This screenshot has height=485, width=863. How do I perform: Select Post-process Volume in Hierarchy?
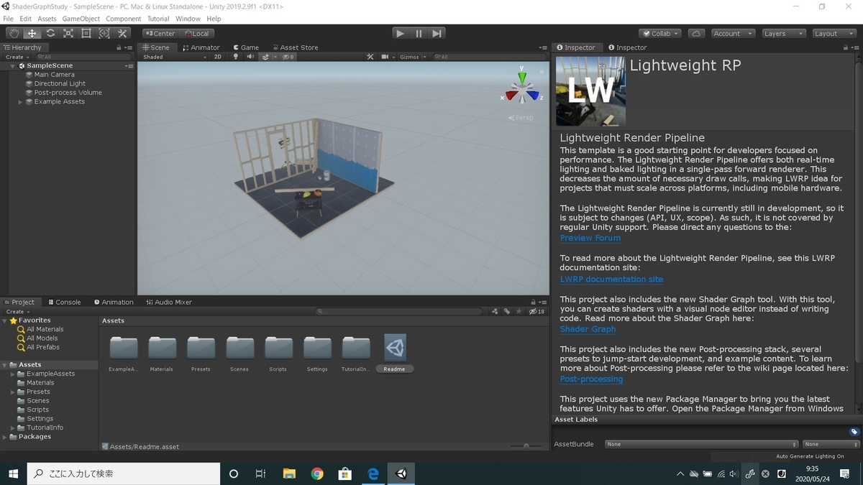click(68, 93)
